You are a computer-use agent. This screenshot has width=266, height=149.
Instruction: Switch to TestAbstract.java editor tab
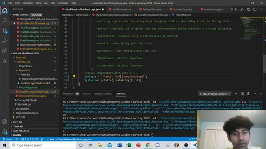tap(121, 10)
